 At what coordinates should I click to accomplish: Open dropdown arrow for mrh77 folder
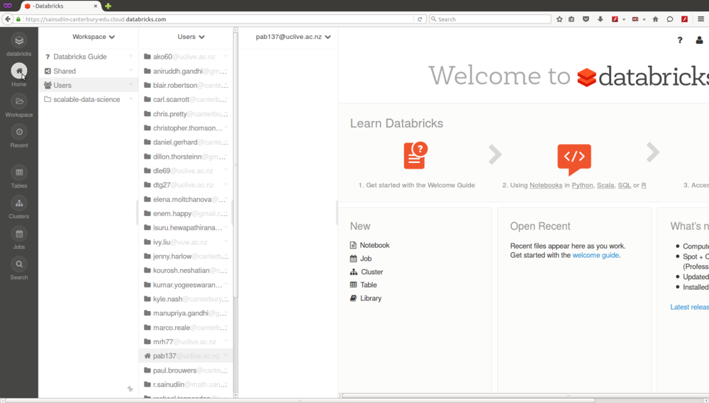[x=226, y=341]
